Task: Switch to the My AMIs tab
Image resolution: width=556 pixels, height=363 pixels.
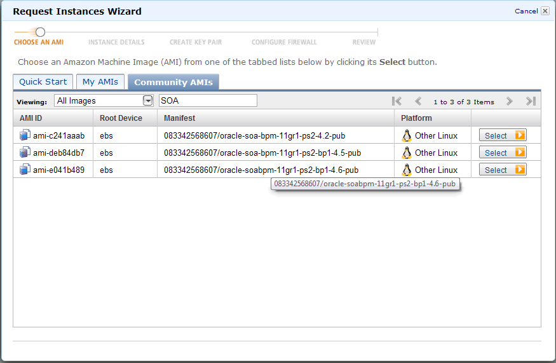Action: coord(100,82)
